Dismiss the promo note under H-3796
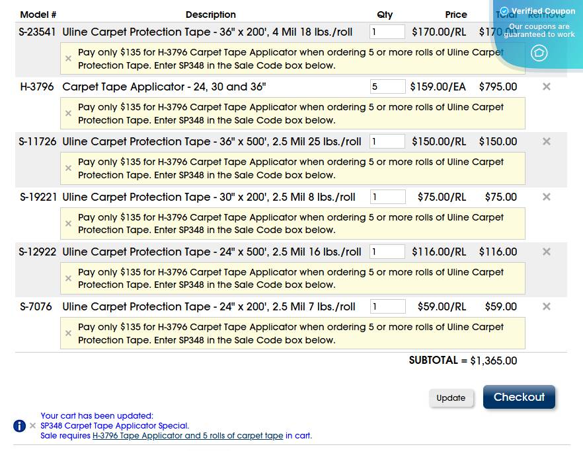Viewport: 583px width, 451px height. (x=68, y=114)
